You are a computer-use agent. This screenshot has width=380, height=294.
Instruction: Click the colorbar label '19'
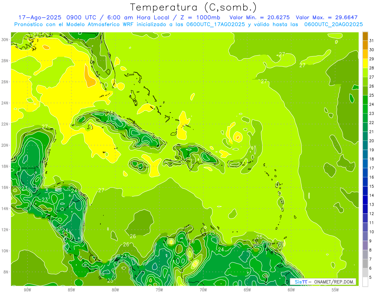pyautogui.click(x=371, y=150)
